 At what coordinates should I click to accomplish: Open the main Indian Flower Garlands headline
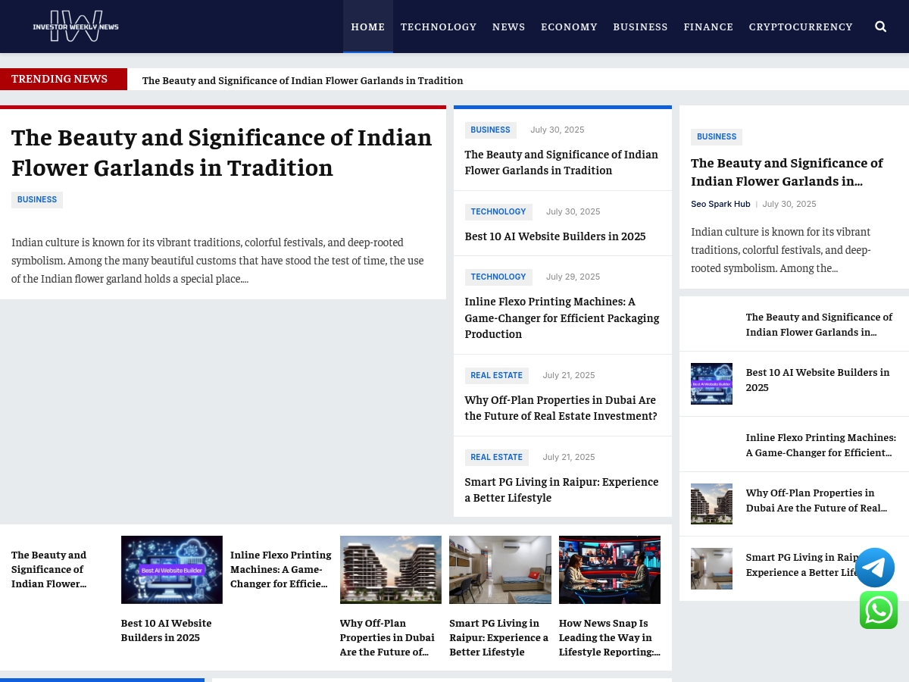pos(222,152)
